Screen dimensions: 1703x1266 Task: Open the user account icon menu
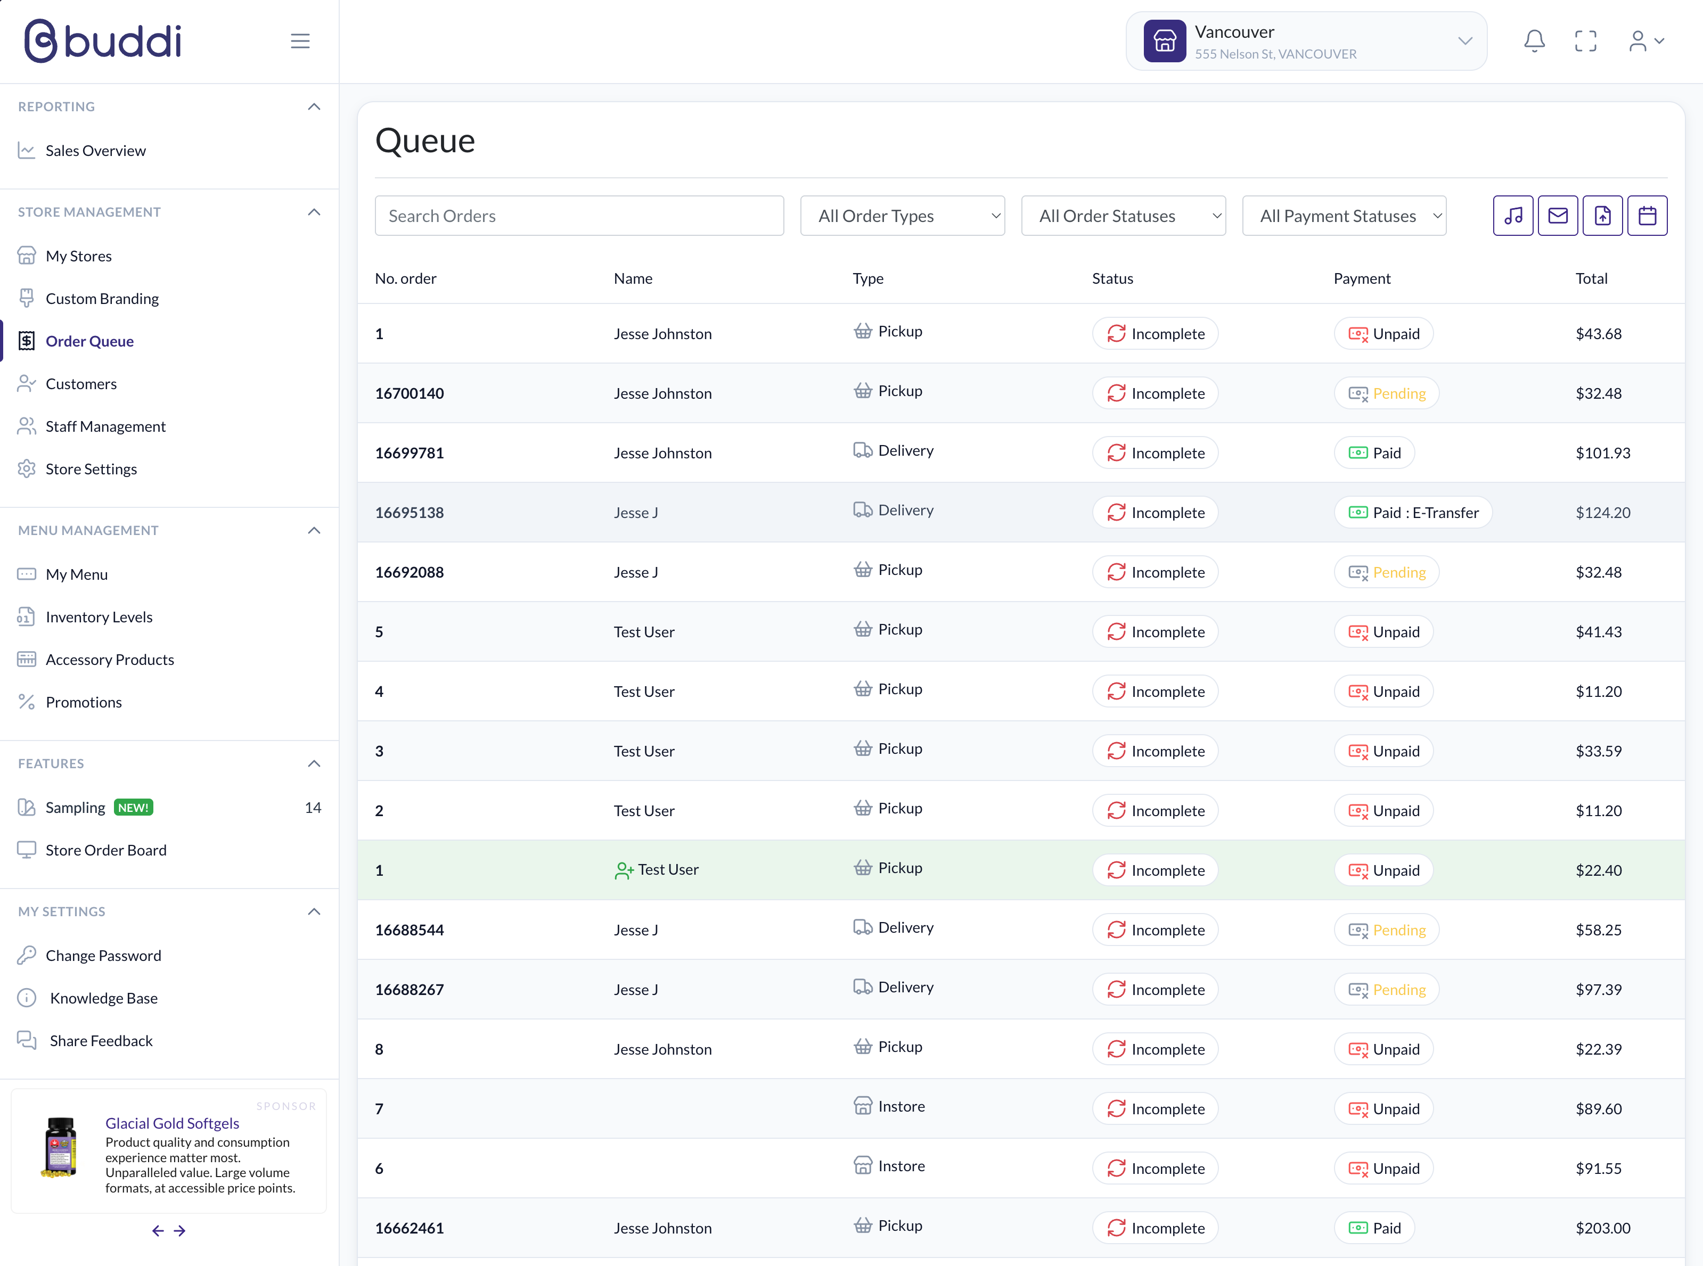[1645, 40]
